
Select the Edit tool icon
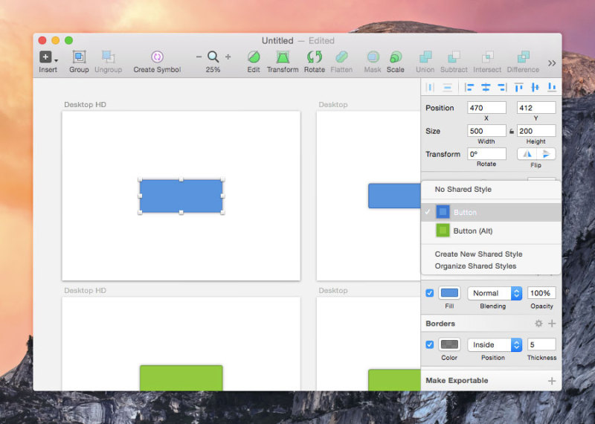254,57
